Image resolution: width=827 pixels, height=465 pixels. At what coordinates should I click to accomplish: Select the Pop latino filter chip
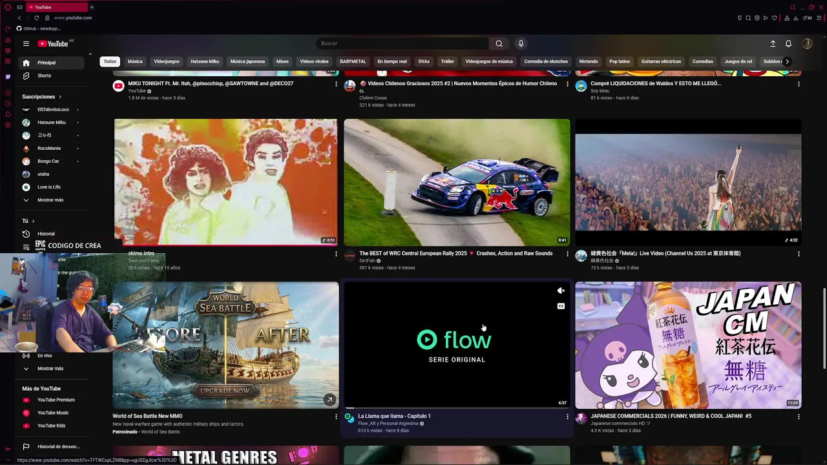coord(620,61)
